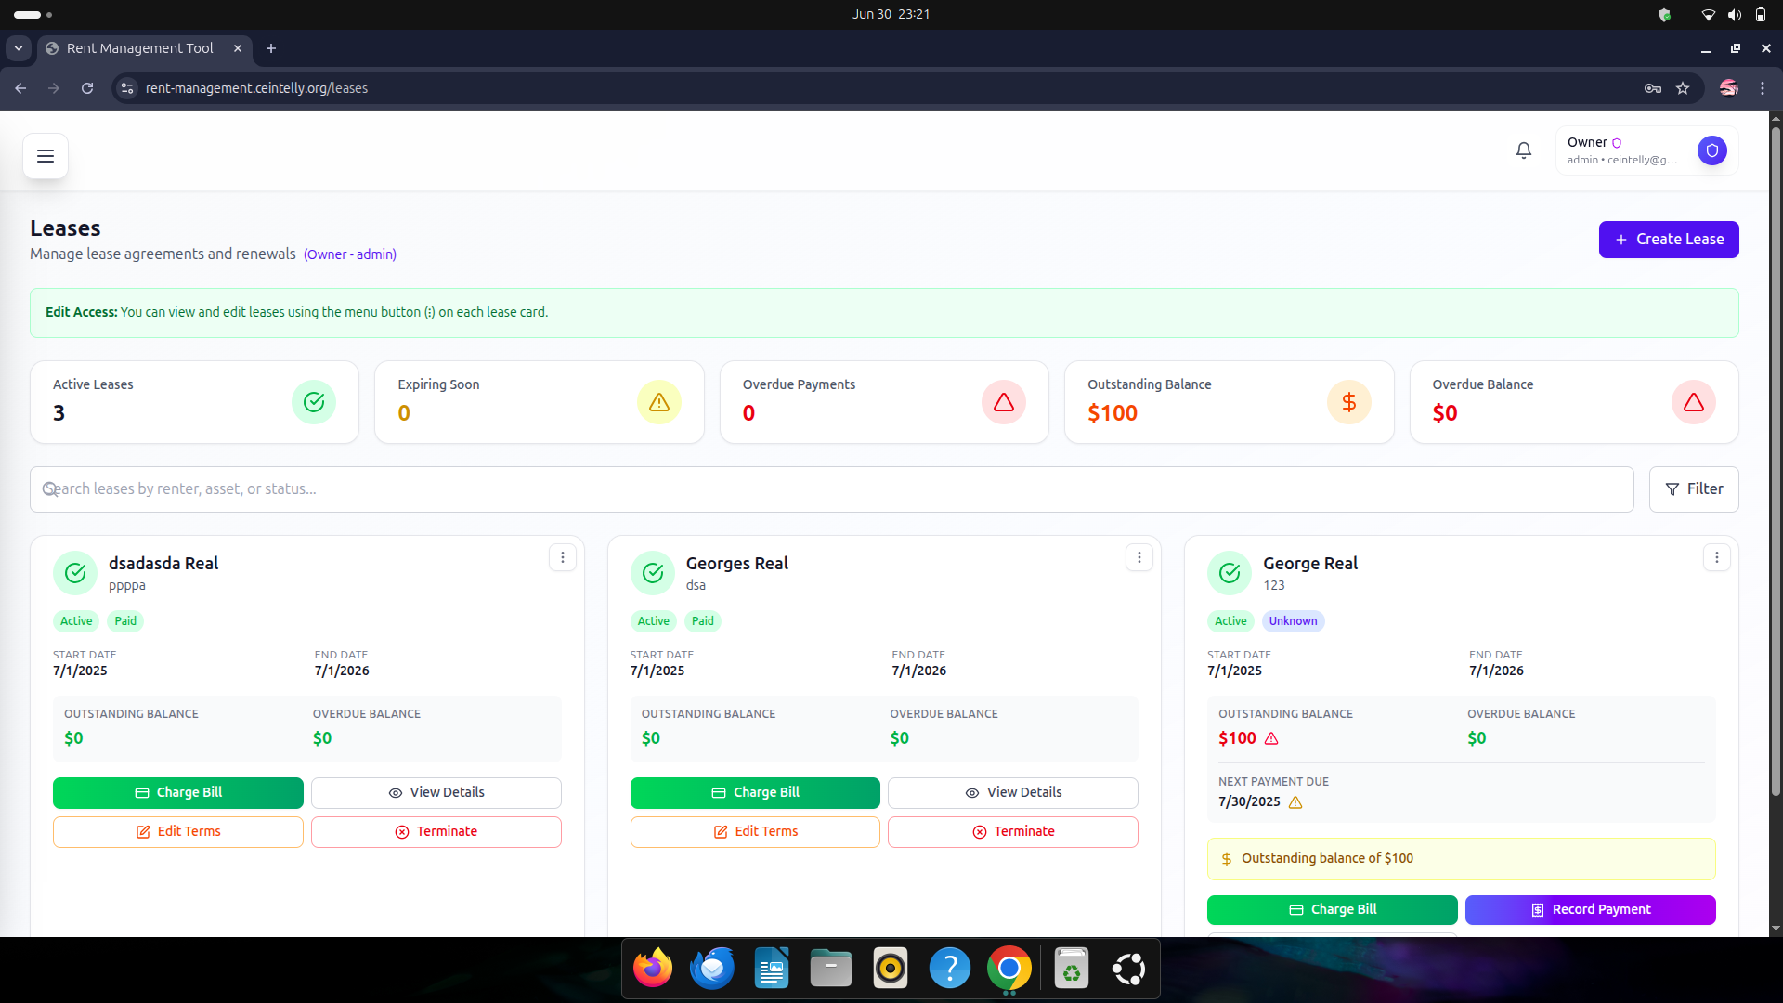The height and width of the screenshot is (1003, 1783).
Task: Click the Active Leases checkmark icon
Action: click(x=314, y=402)
